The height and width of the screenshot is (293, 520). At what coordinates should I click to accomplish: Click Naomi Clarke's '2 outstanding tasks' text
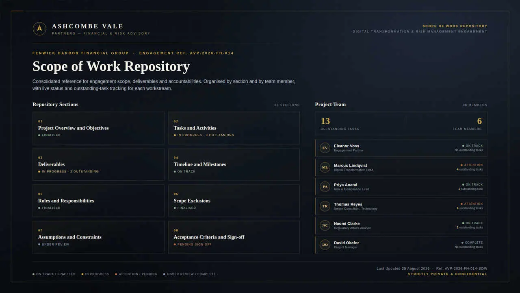click(470, 227)
